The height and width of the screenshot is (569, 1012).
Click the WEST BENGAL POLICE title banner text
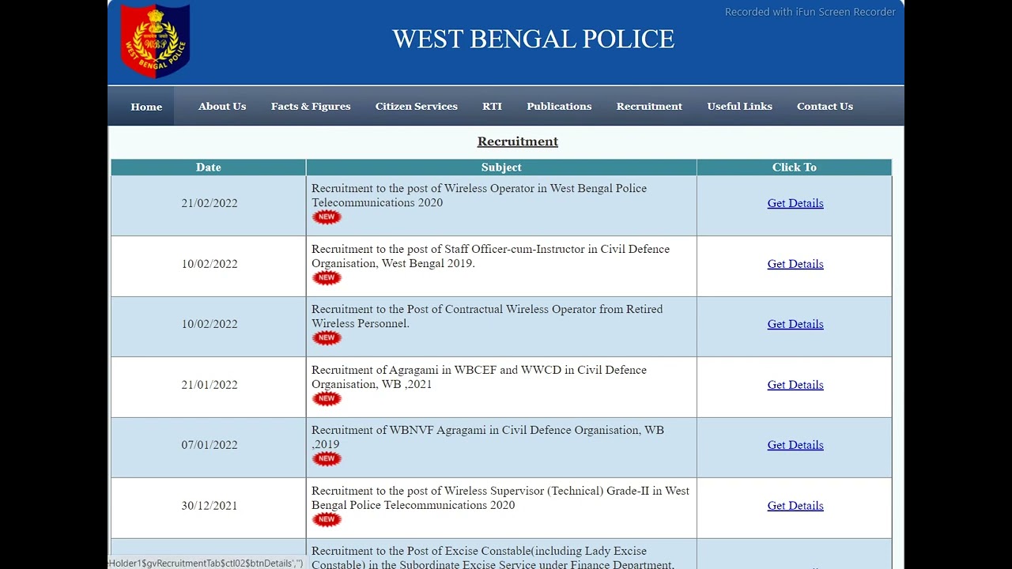point(533,40)
